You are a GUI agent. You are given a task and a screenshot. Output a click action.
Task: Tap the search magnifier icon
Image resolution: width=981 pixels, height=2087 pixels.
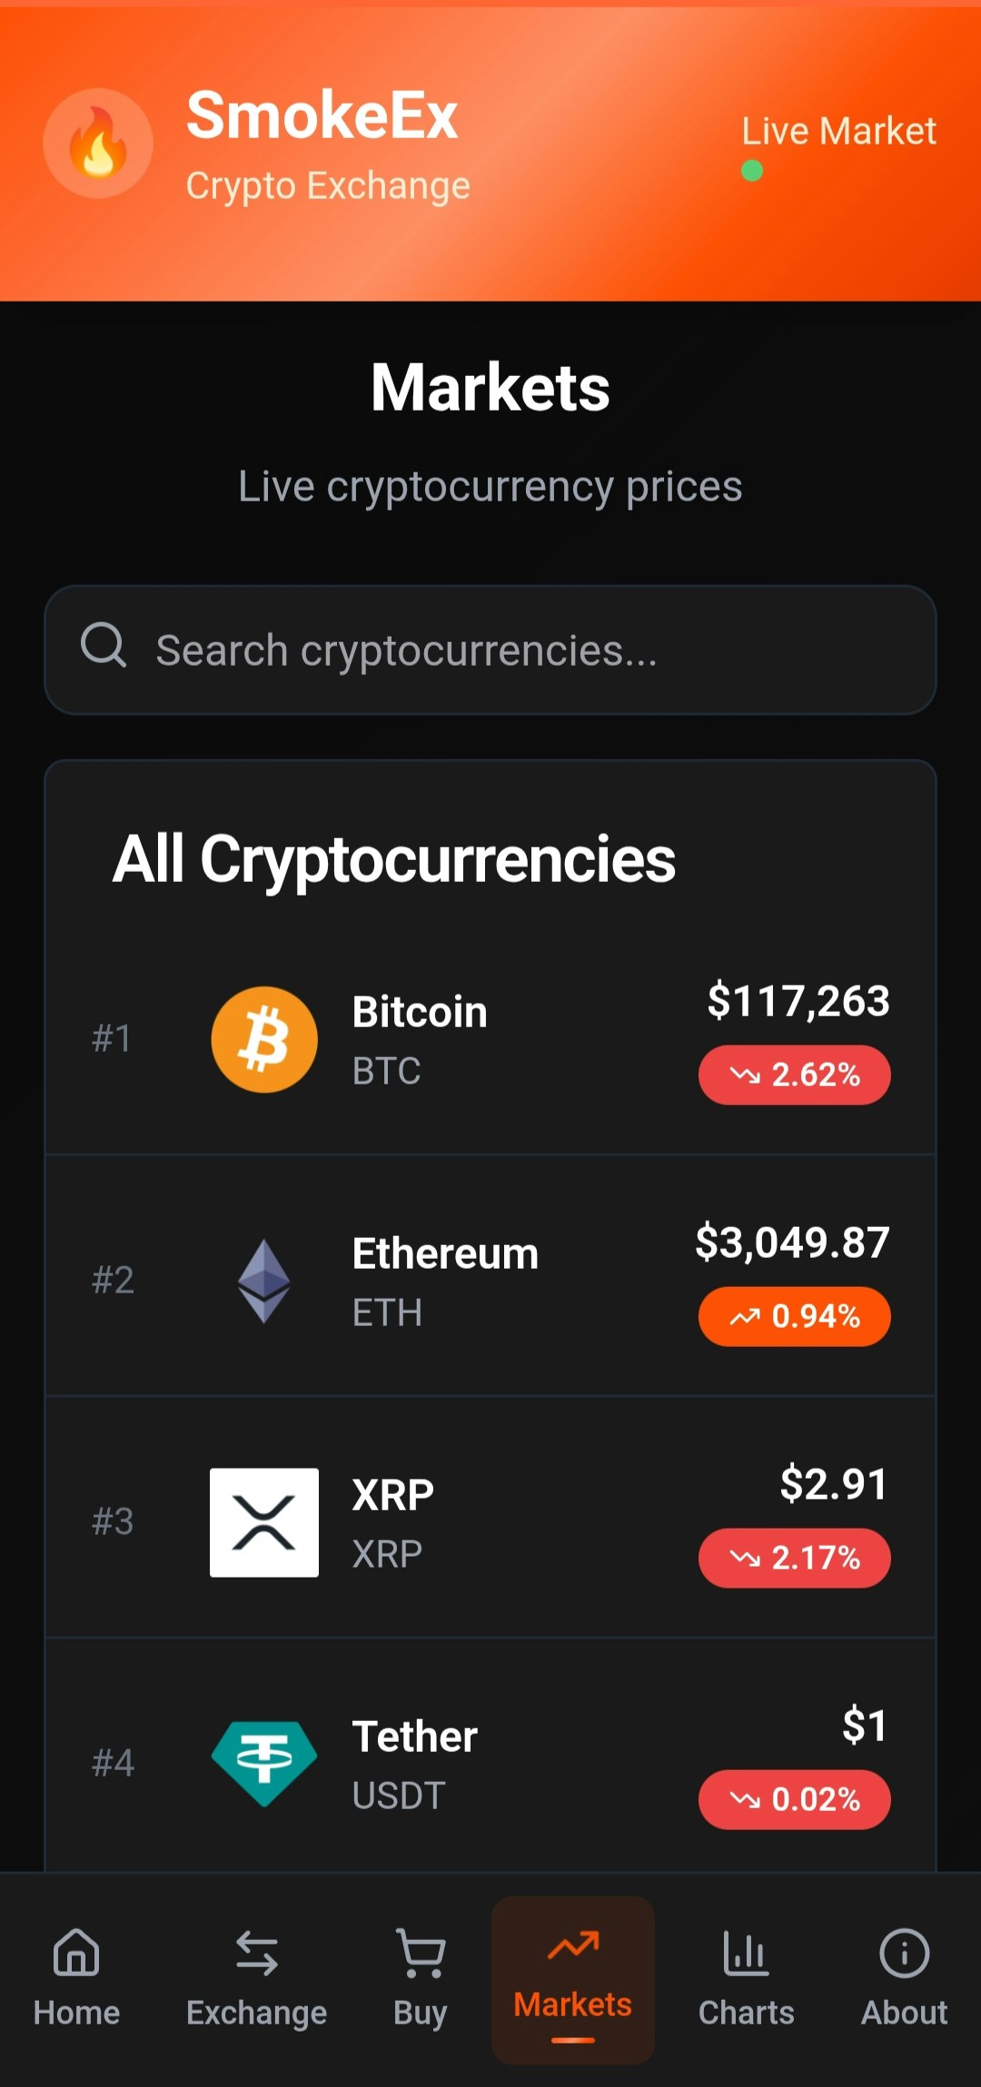[x=104, y=646]
